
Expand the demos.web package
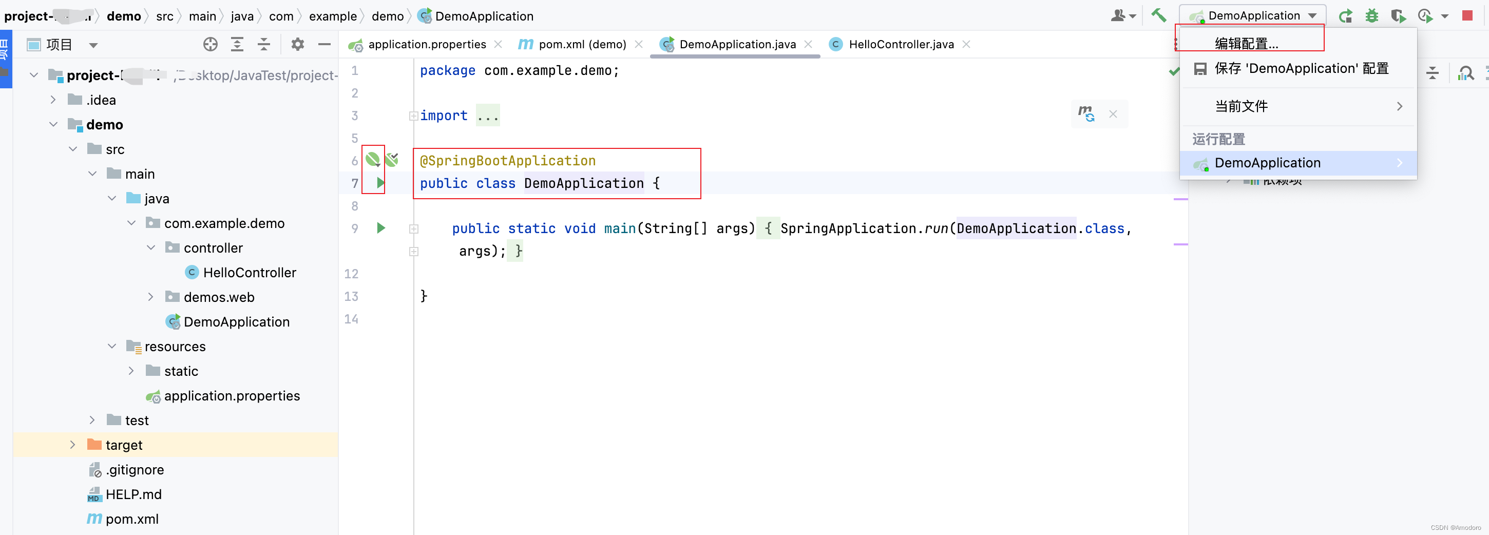point(151,297)
